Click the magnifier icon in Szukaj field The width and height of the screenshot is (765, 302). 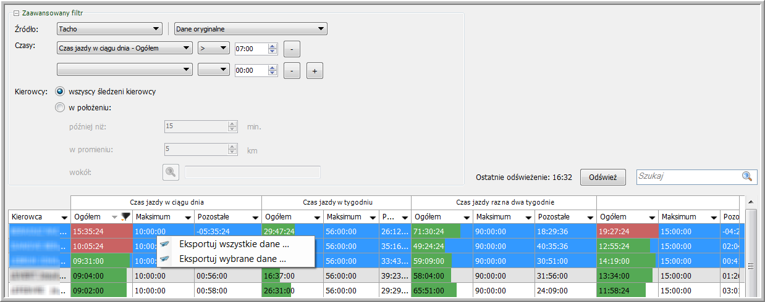point(748,176)
